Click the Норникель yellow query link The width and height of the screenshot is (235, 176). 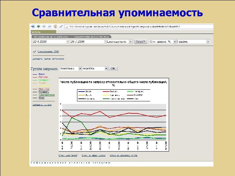(x=44, y=86)
